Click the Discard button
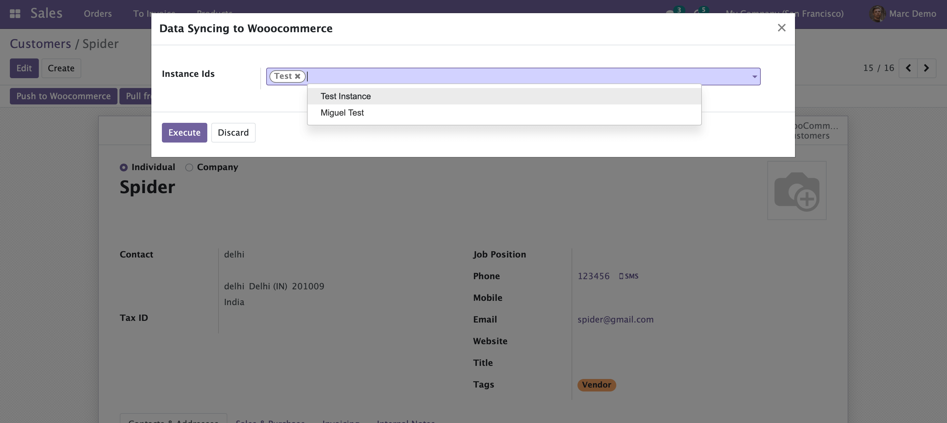947x423 pixels. tap(233, 132)
